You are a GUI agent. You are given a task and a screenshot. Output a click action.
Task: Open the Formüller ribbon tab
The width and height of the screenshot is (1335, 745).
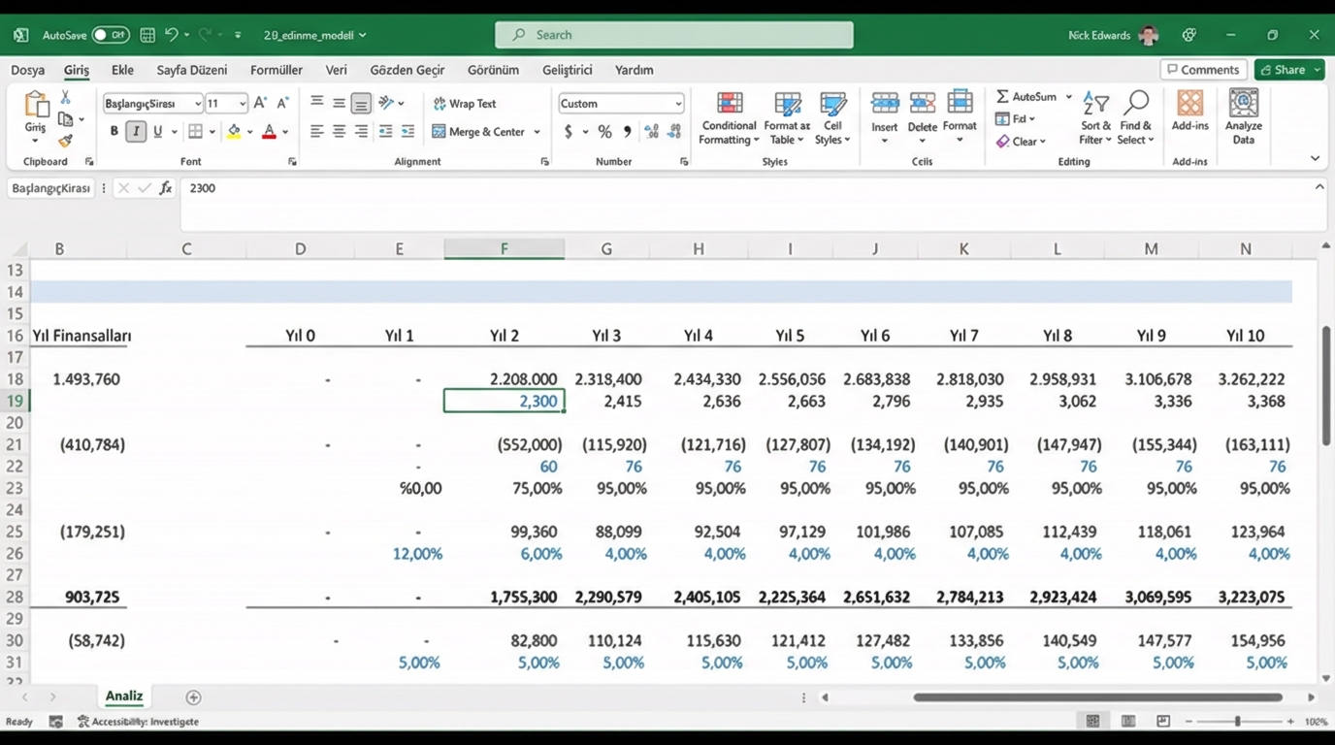(x=277, y=70)
